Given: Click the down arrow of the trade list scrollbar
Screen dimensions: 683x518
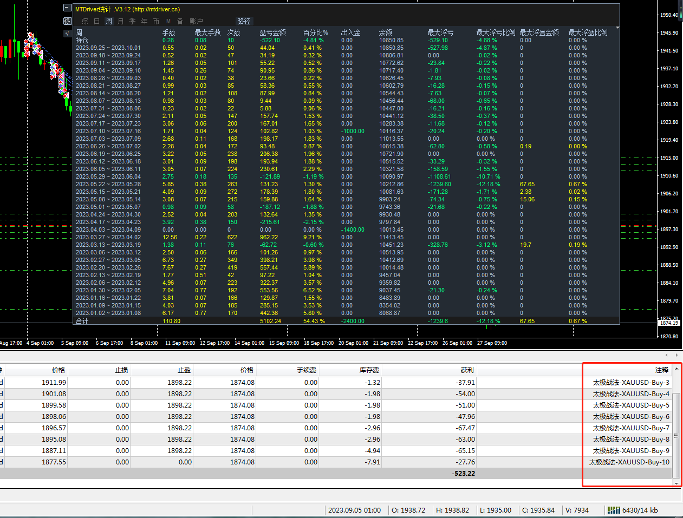Looking at the screenshot, I should point(677,483).
